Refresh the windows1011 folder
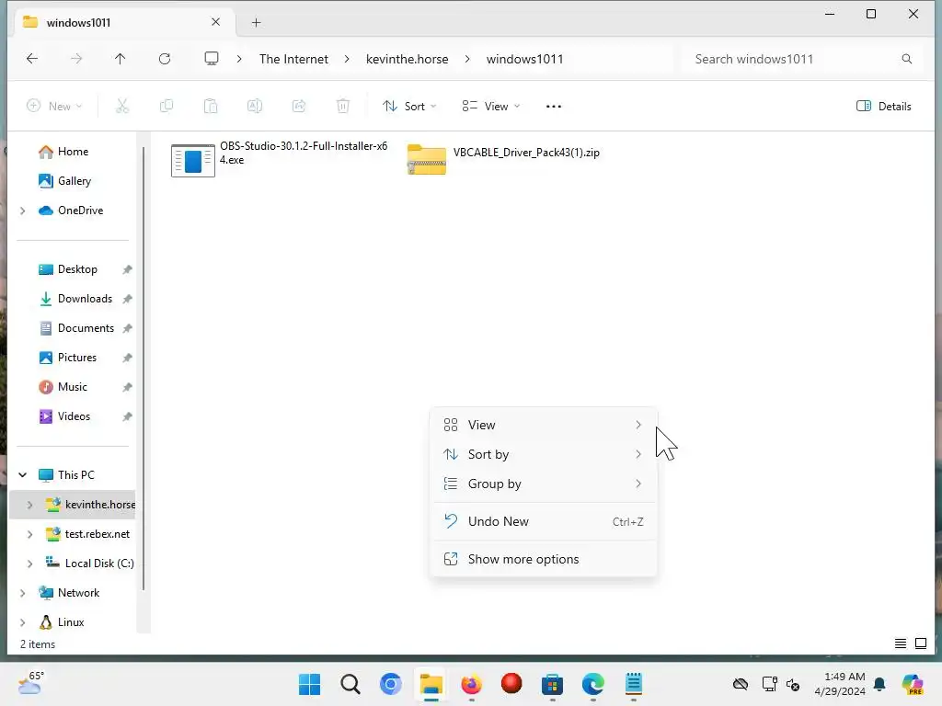 coord(165,59)
